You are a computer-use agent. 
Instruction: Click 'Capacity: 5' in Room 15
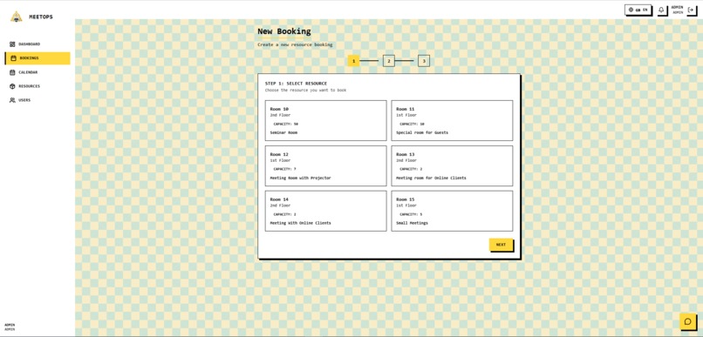[411, 214]
